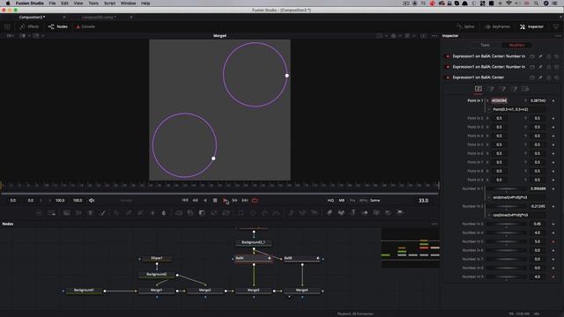
Task: Show the Keyframes editor panel
Action: pyautogui.click(x=497, y=26)
